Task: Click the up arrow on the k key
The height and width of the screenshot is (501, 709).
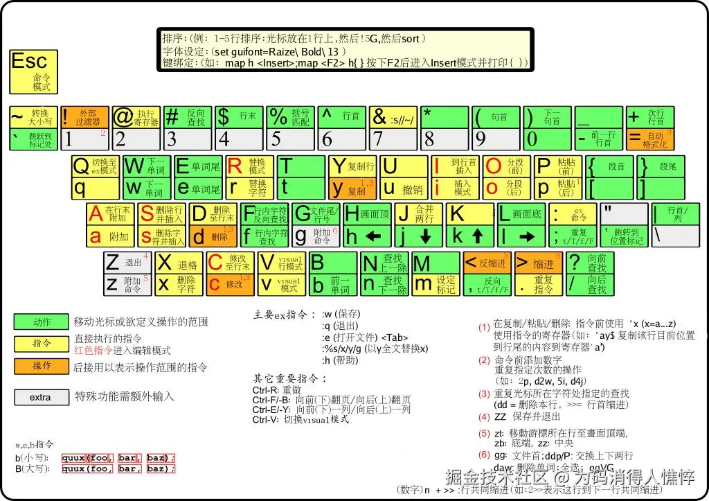Action: [x=478, y=236]
